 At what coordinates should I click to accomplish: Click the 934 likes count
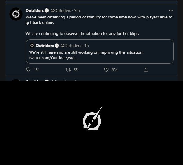pyautogui.click(x=115, y=70)
